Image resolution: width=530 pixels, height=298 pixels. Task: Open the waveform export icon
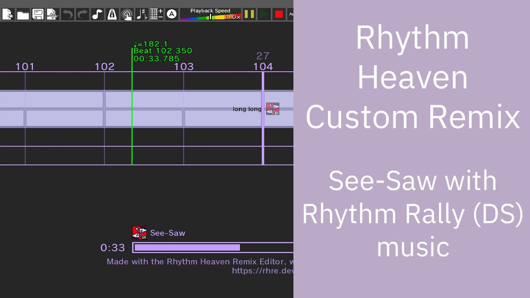(x=53, y=14)
